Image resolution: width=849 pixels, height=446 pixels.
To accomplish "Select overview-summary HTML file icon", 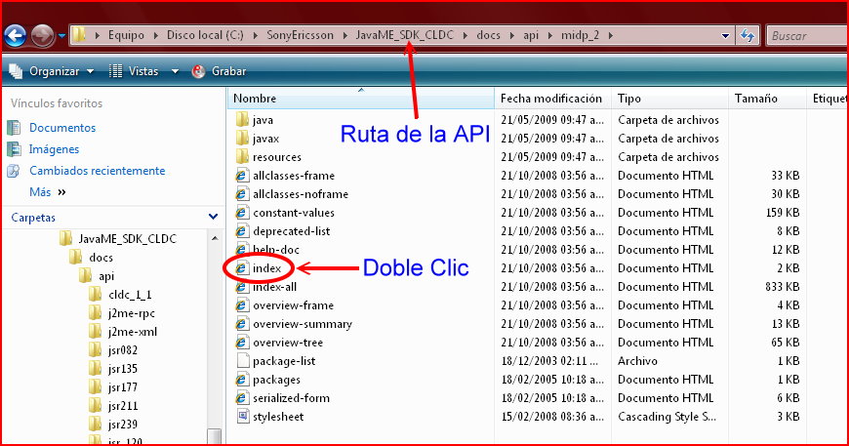I will click(x=242, y=324).
